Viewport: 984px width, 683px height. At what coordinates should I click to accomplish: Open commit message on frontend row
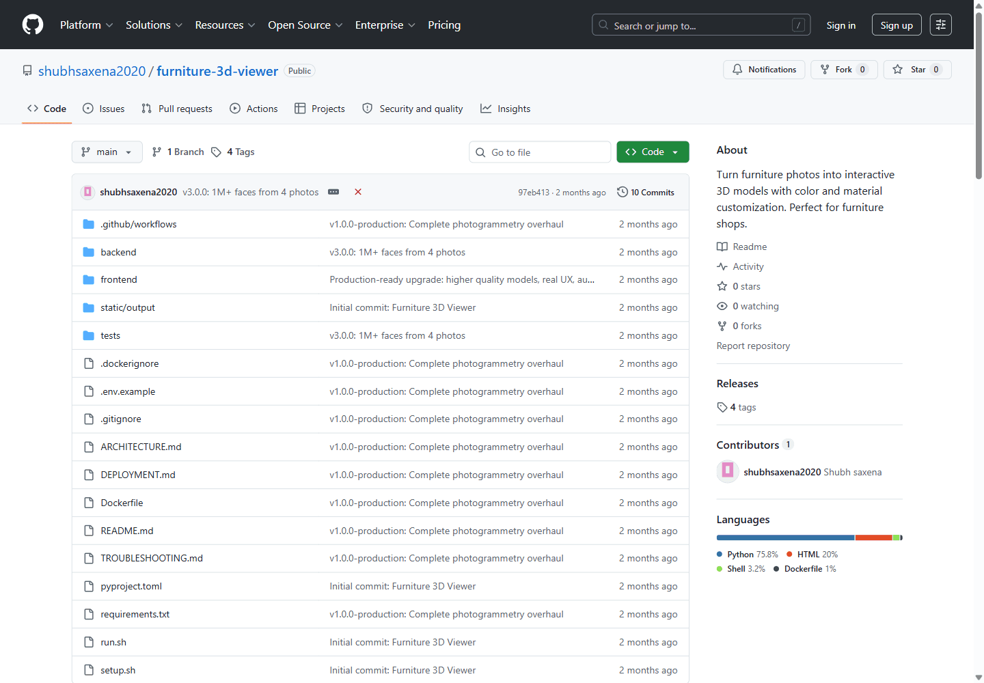point(462,279)
